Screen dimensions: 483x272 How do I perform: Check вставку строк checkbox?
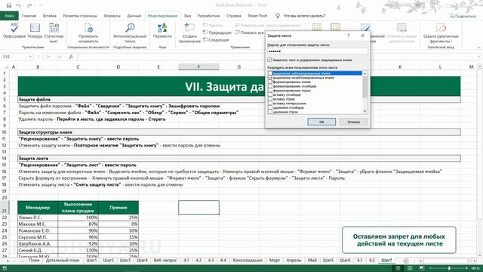point(270,99)
